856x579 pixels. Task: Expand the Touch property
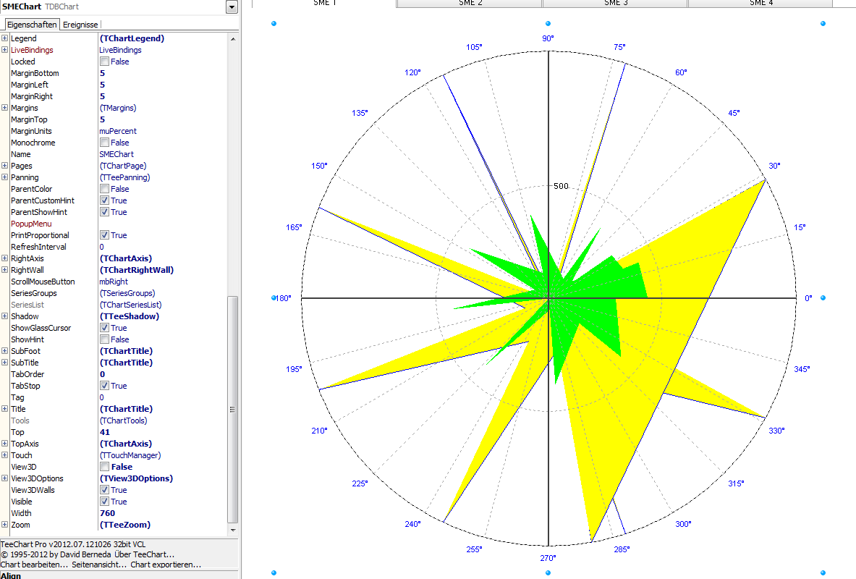(x=4, y=455)
